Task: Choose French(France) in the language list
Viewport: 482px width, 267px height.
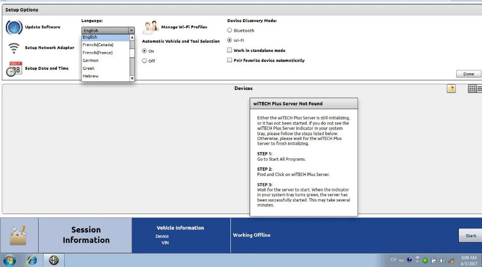Action: coord(106,52)
